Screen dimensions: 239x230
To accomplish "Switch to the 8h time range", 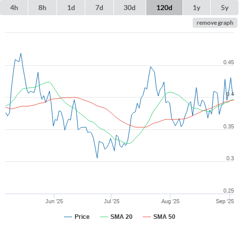I will point(42,8).
